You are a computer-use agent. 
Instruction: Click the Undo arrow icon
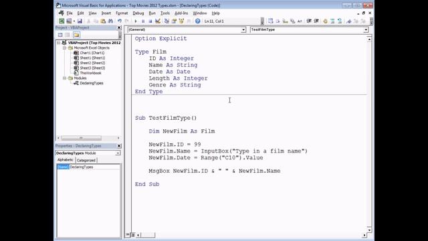click(120, 21)
